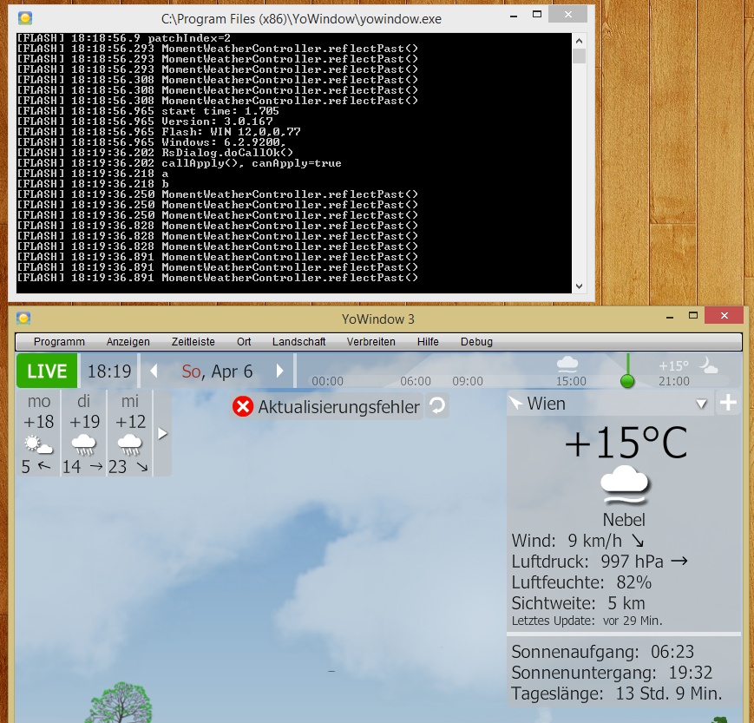This screenshot has width=754, height=723.
Task: Click the console window icon in title bar
Action: [x=26, y=17]
